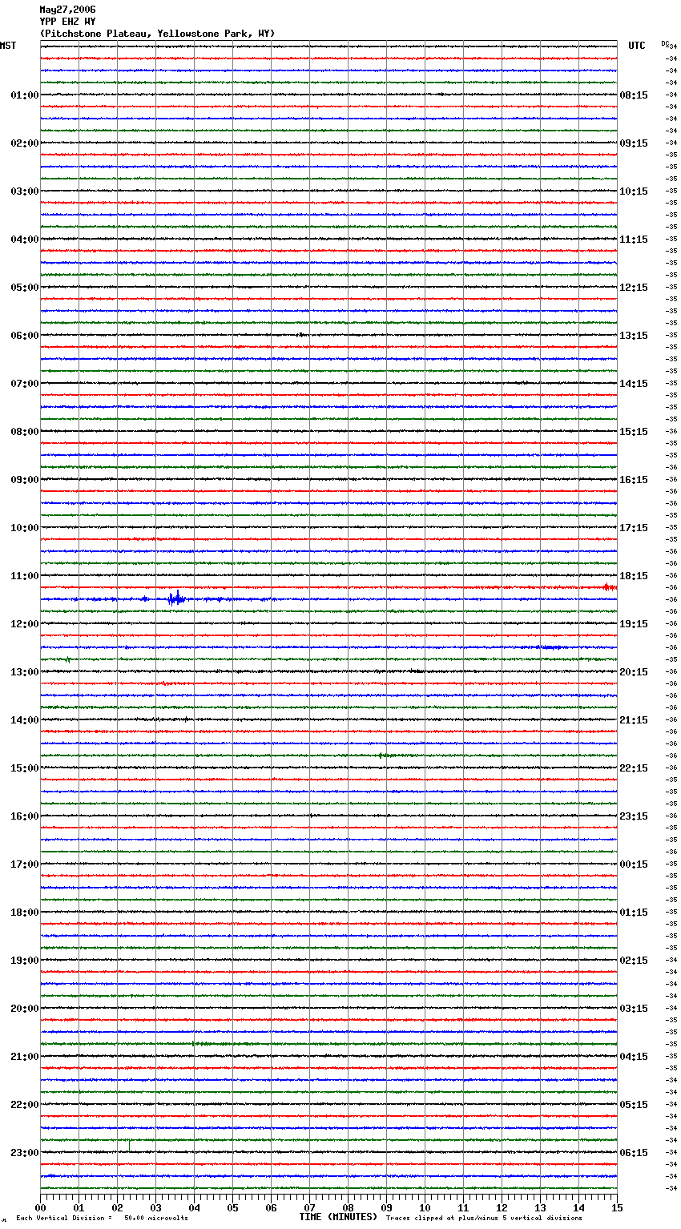Select the 08:00 MST time label
Image resolution: width=681 pixels, height=1229 pixels.
point(25,432)
